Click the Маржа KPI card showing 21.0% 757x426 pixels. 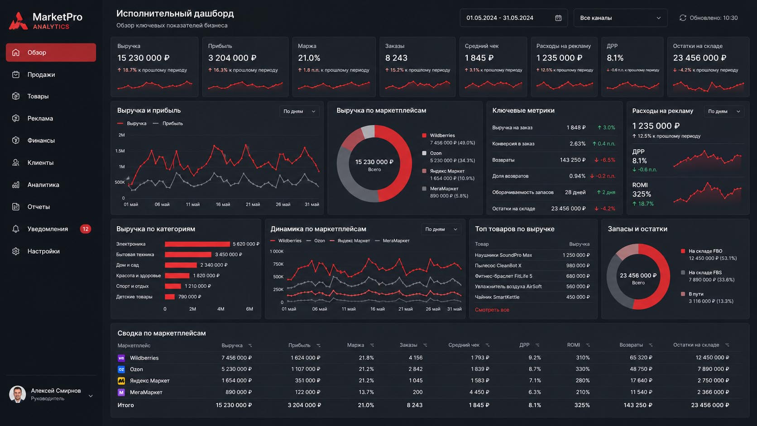coord(334,67)
